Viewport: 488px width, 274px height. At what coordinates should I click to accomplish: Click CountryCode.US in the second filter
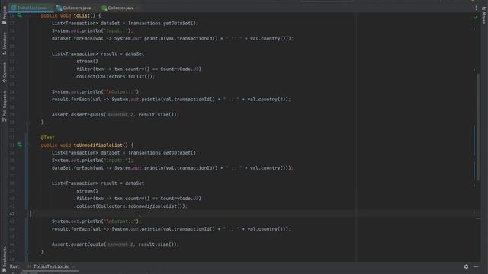[180, 199]
